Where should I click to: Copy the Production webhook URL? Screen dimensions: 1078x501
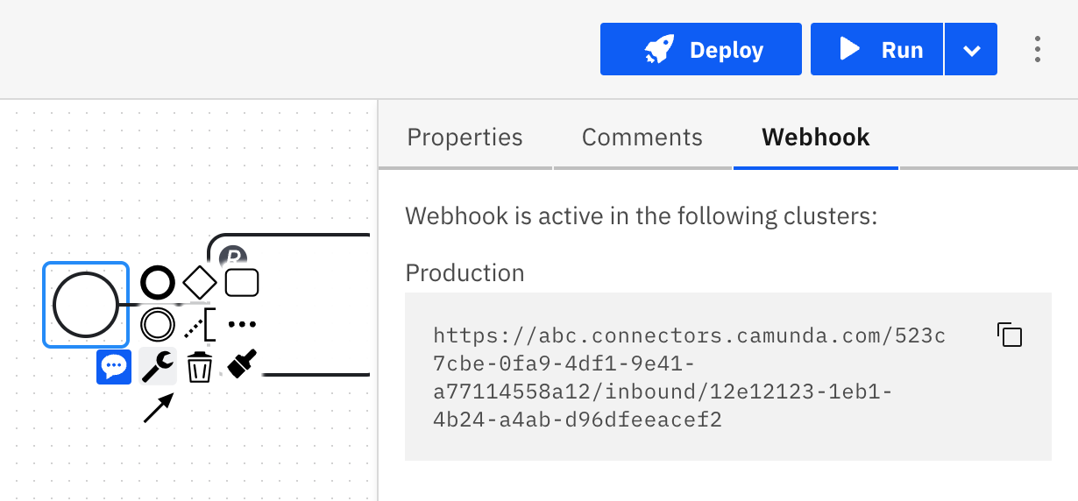coord(1010,335)
